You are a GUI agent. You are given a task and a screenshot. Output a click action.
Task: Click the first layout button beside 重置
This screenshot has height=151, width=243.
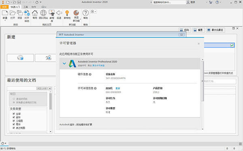click(x=185, y=30)
